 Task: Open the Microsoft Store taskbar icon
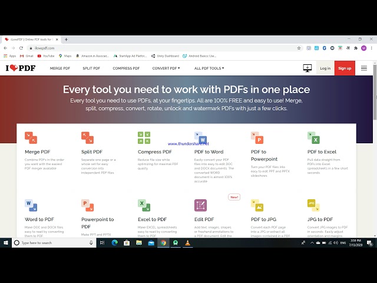click(127, 243)
